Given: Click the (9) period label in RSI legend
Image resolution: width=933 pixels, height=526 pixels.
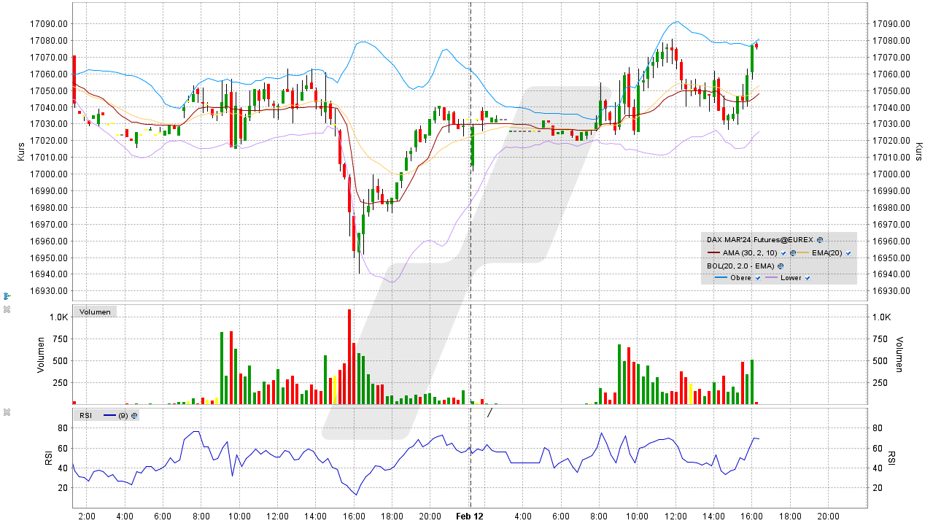Looking at the screenshot, I should [x=123, y=415].
